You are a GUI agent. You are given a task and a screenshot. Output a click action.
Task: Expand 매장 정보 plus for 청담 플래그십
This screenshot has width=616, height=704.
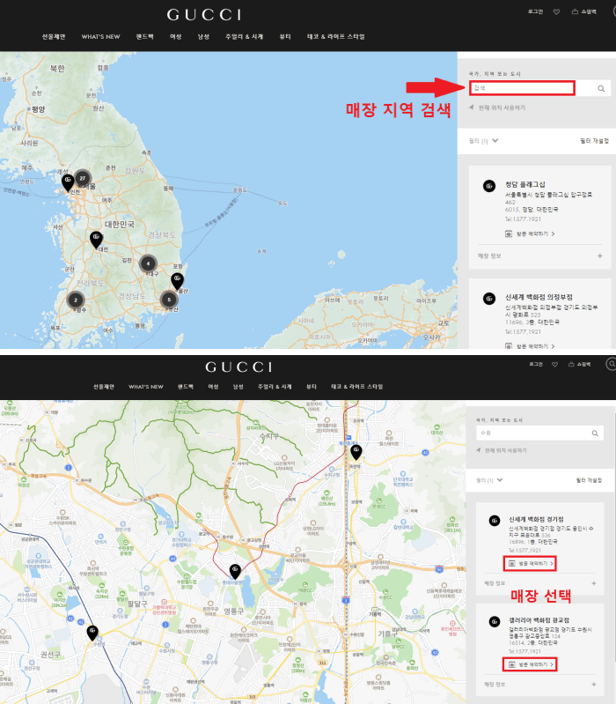pyautogui.click(x=600, y=256)
